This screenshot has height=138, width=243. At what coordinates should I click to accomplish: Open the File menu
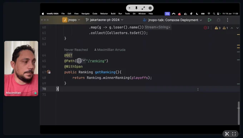63,14
